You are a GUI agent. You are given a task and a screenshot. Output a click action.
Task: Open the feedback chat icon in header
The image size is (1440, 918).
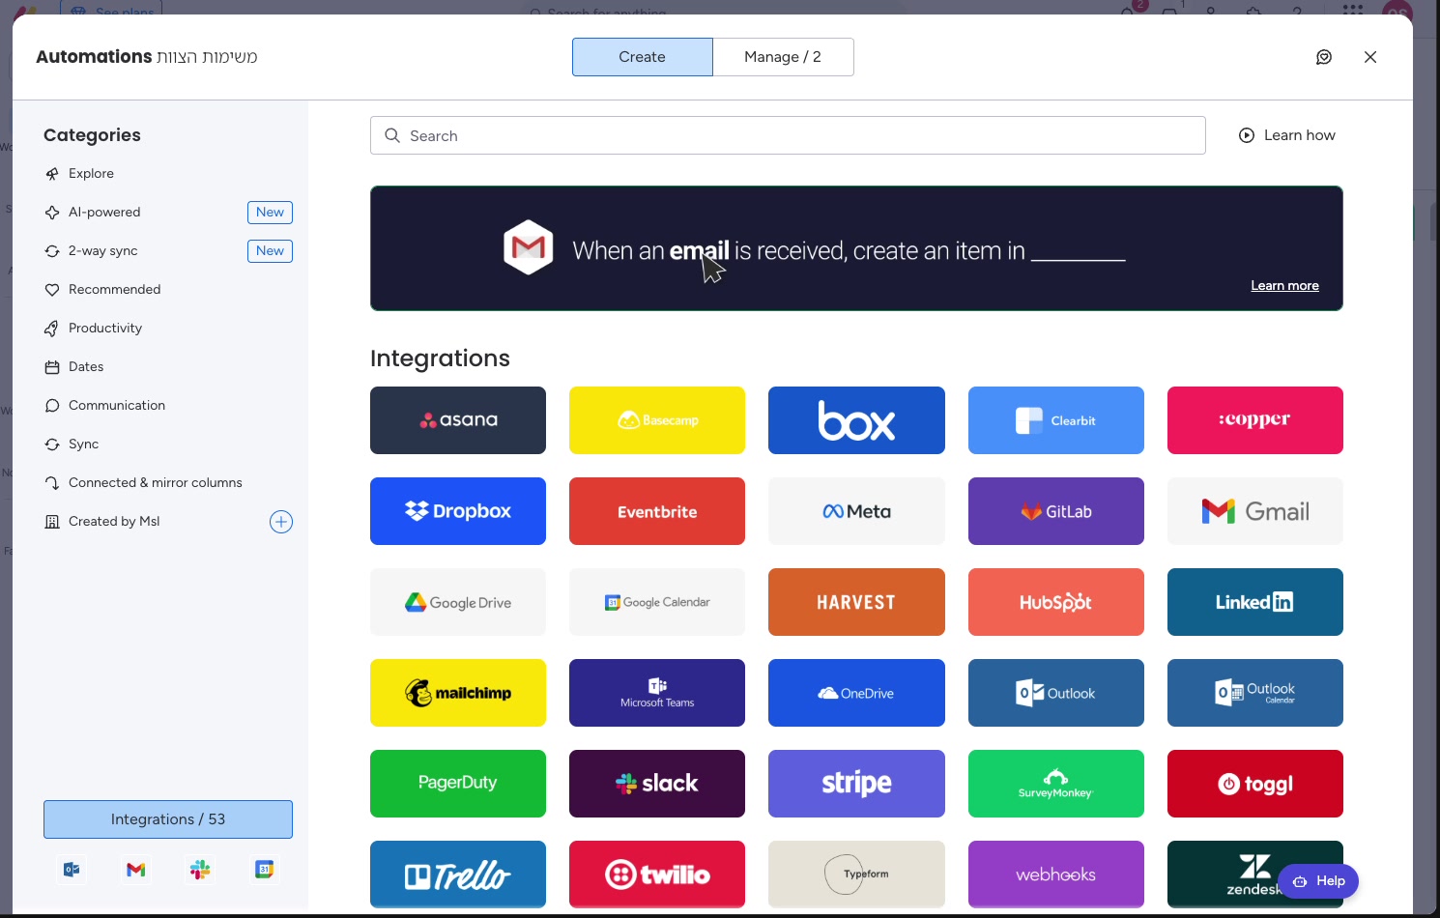pos(1324,57)
